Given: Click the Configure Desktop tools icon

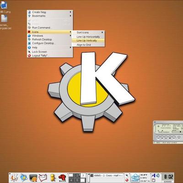Looking at the screenshot, I should click(29, 43).
